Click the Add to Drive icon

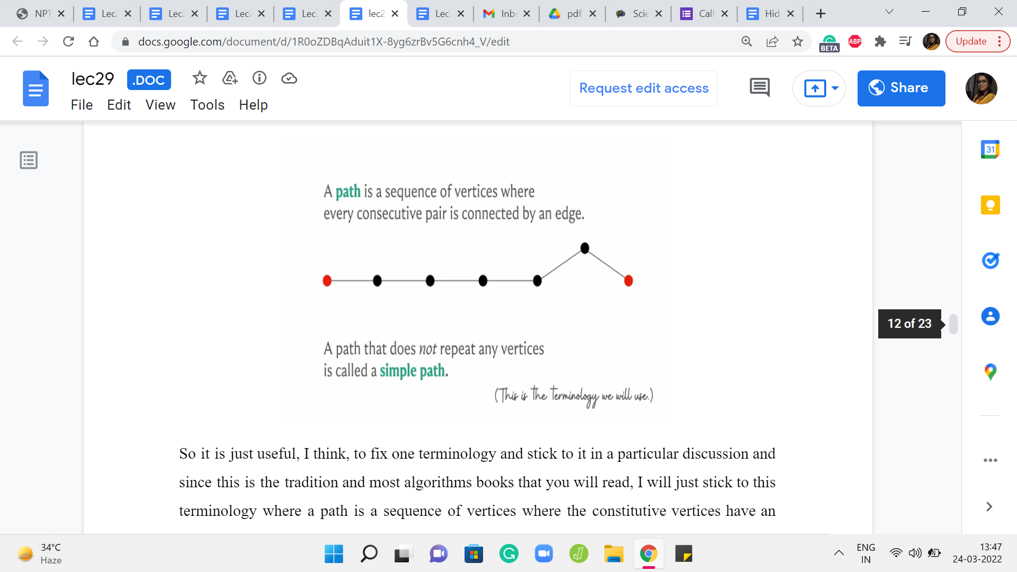coord(229,78)
